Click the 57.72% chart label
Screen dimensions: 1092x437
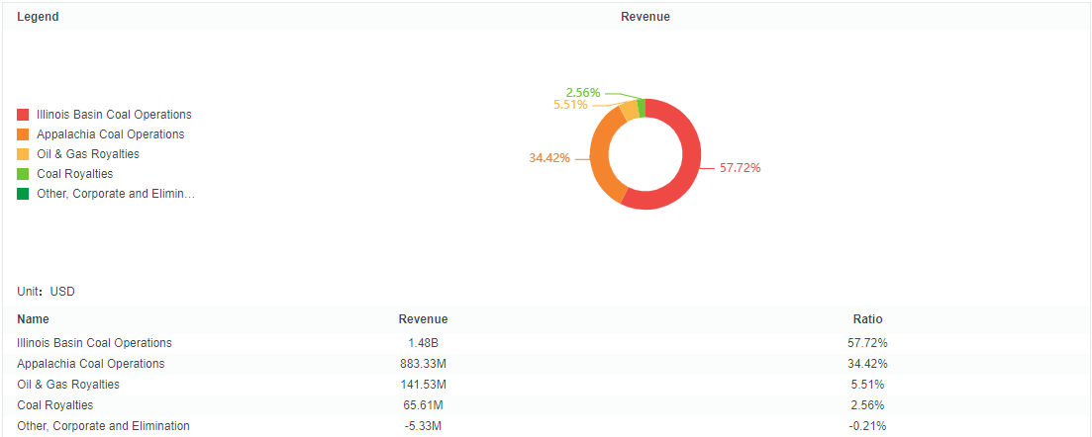[740, 168]
